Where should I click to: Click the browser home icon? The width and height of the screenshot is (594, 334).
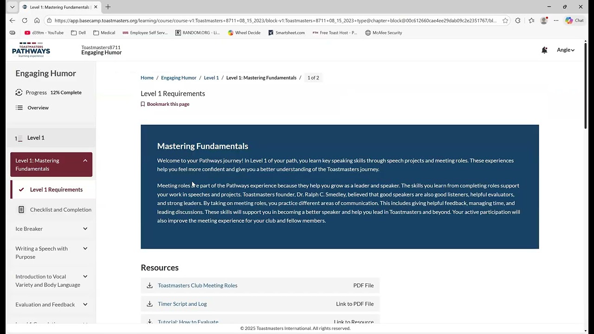point(37,20)
